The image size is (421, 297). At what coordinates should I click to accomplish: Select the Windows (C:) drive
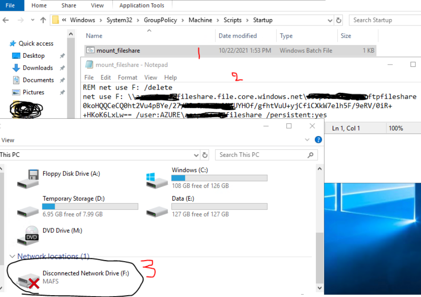(207, 178)
